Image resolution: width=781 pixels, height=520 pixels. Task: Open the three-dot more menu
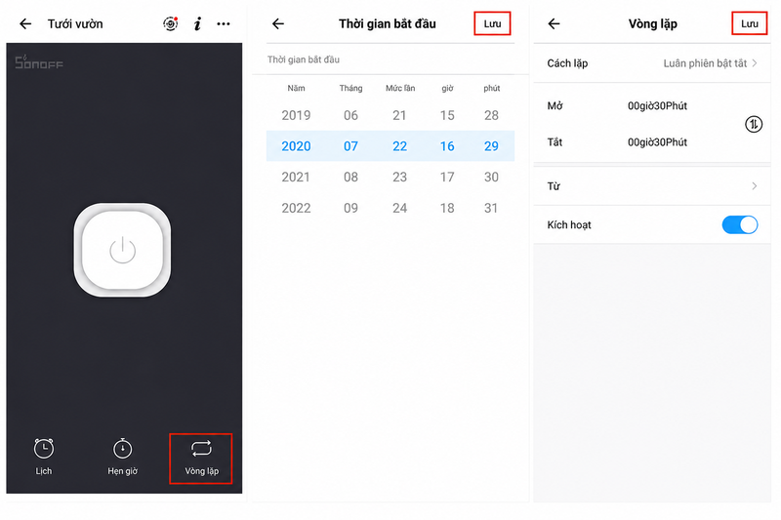(224, 23)
